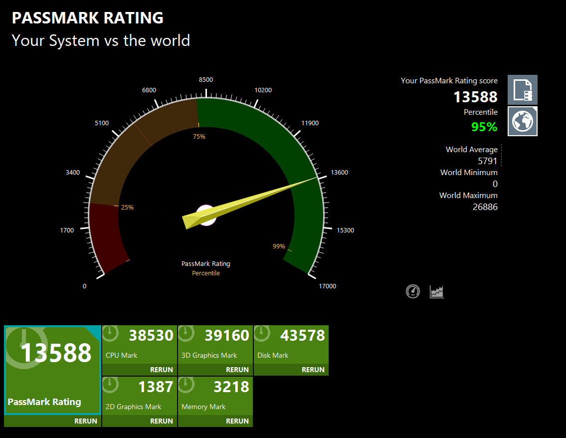The height and width of the screenshot is (438, 566).
Task: Click the 3D Graphics Mark label
Action: [209, 355]
